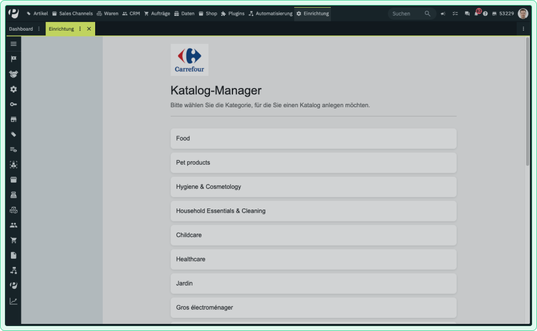Click the megaphone announcements icon
The width and height of the screenshot is (537, 331).
click(443, 14)
